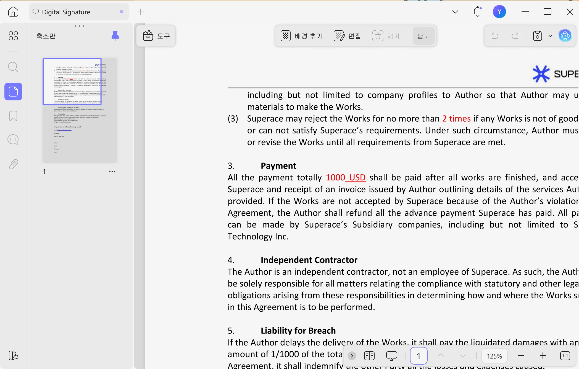Click 배경 추가 add background

(301, 36)
